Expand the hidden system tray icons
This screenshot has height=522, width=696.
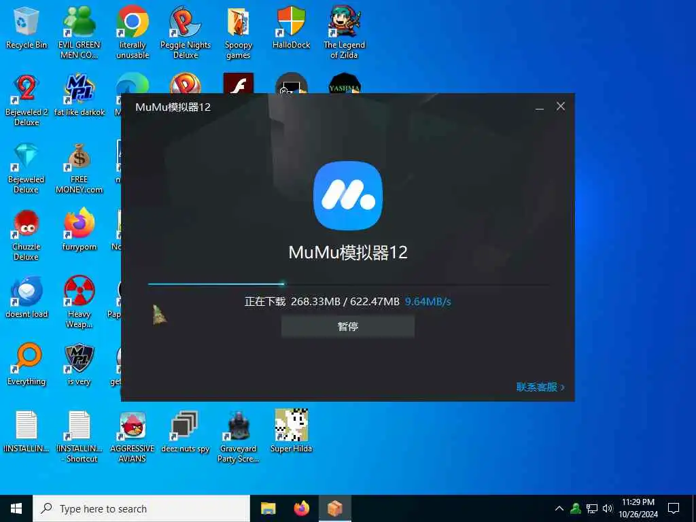pyautogui.click(x=559, y=508)
